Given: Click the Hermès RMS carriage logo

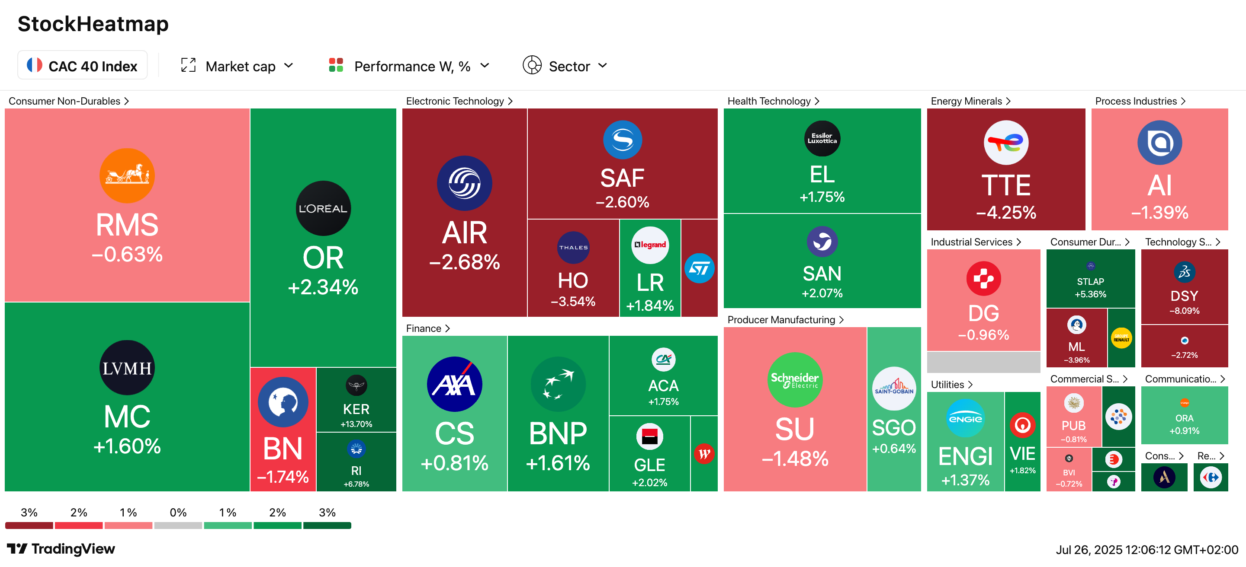Looking at the screenshot, I should [127, 176].
